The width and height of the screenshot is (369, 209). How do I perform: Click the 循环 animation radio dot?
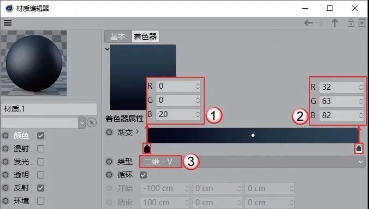(109, 175)
